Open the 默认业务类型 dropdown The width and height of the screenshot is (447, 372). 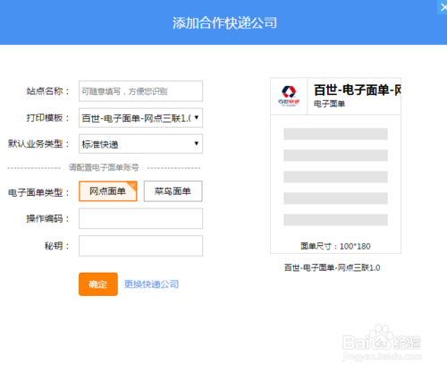[x=140, y=144]
